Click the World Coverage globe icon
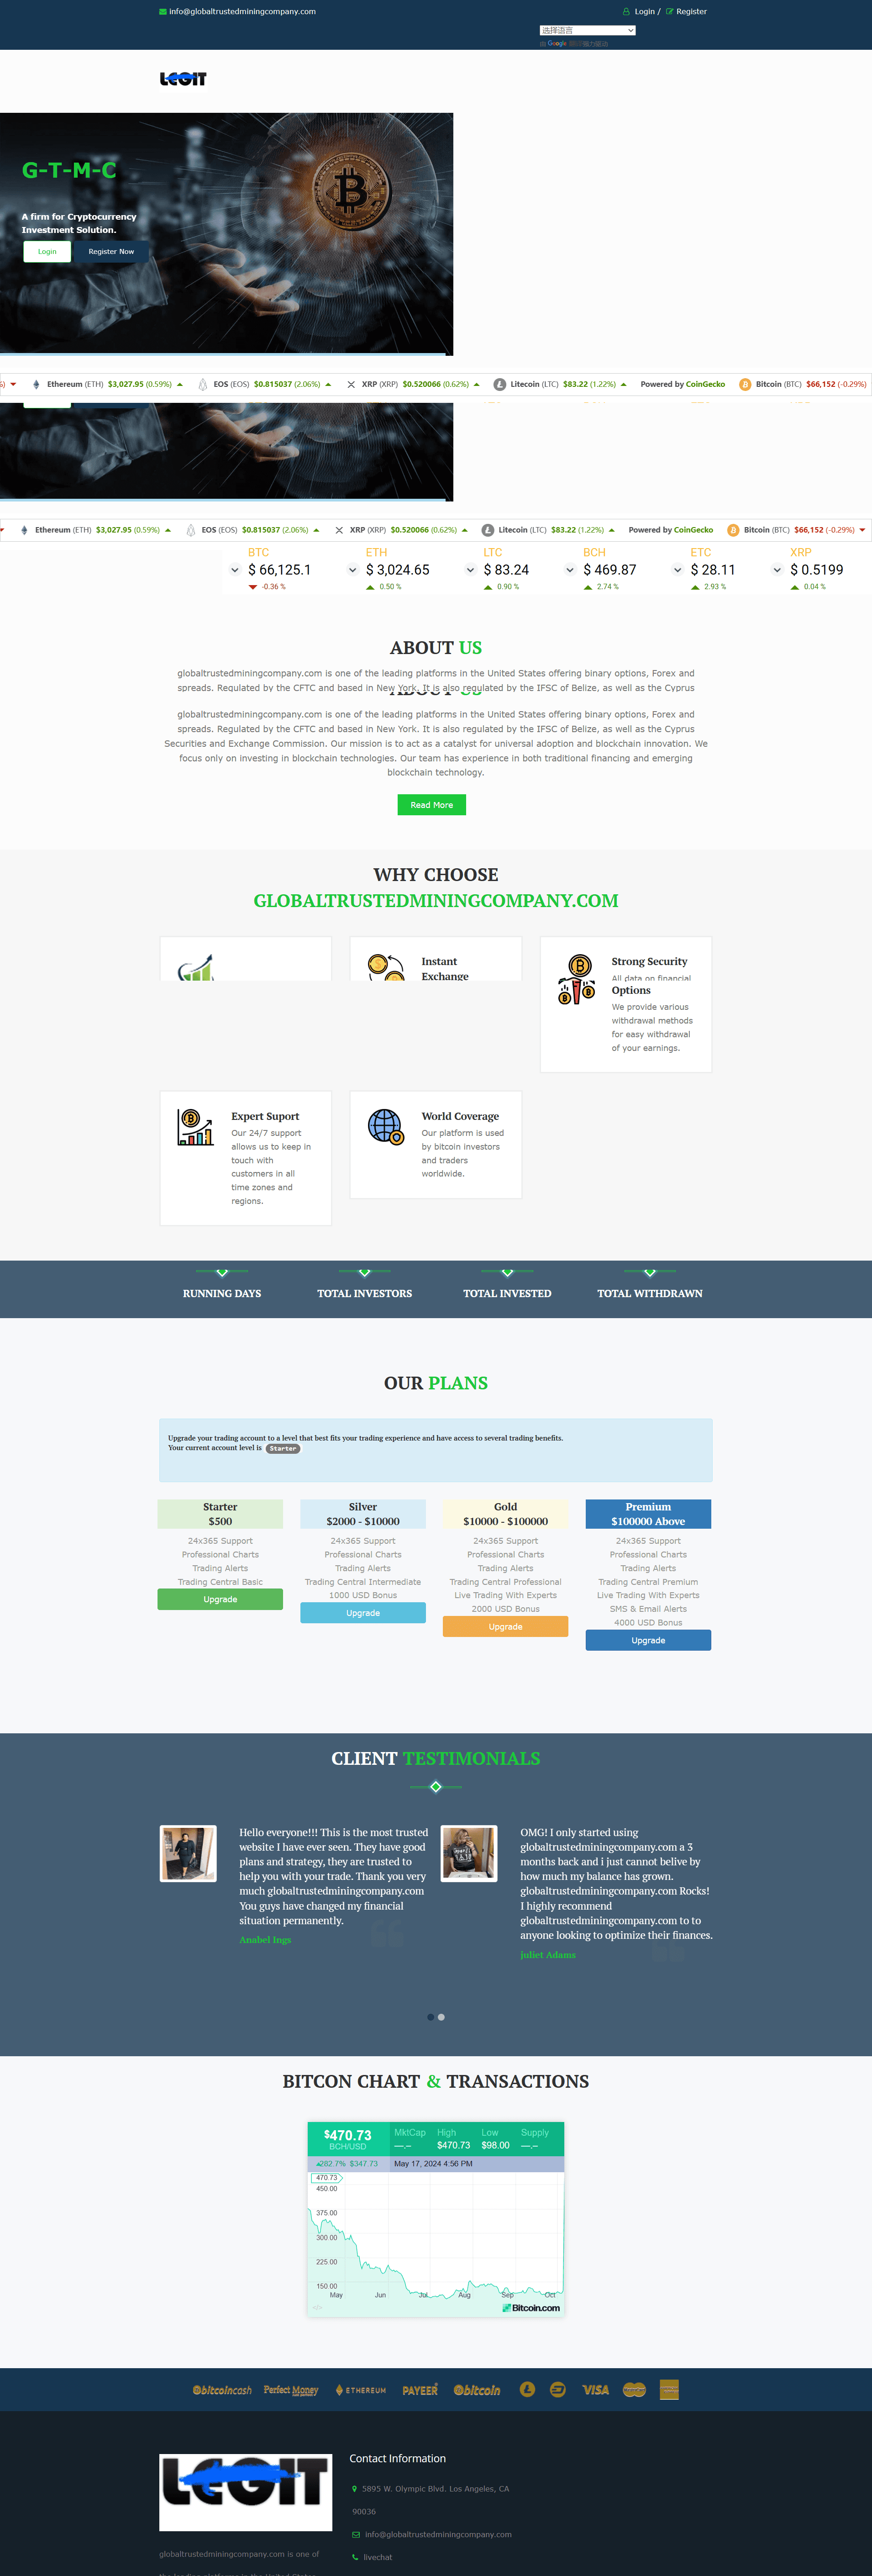Screen dimensions: 872x2576 tap(386, 1127)
